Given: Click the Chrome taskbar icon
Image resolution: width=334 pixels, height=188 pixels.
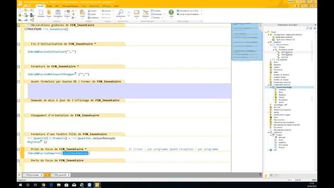Looking at the screenshot, I should tap(43, 185).
